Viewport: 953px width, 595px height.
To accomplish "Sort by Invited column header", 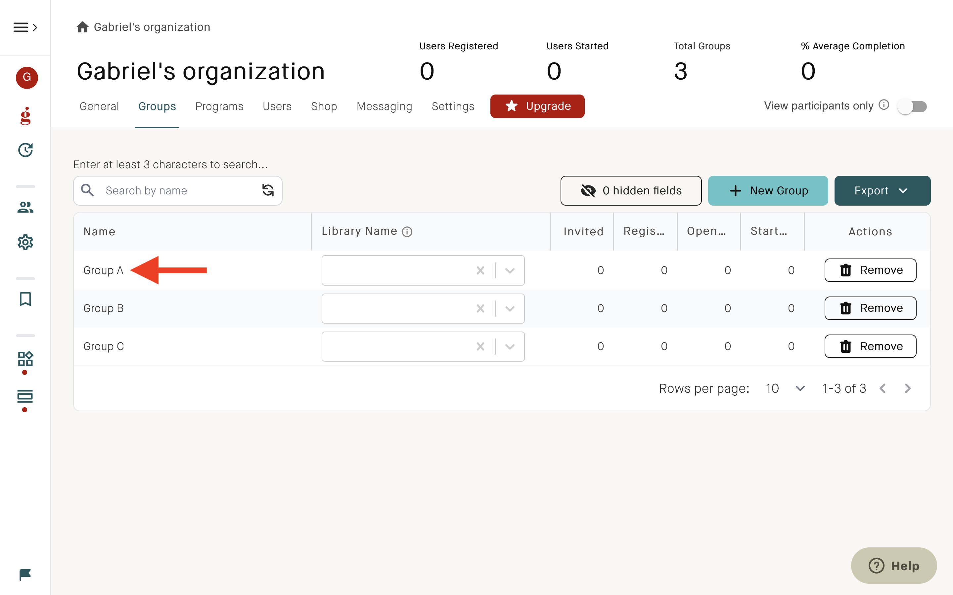I will click(x=584, y=232).
